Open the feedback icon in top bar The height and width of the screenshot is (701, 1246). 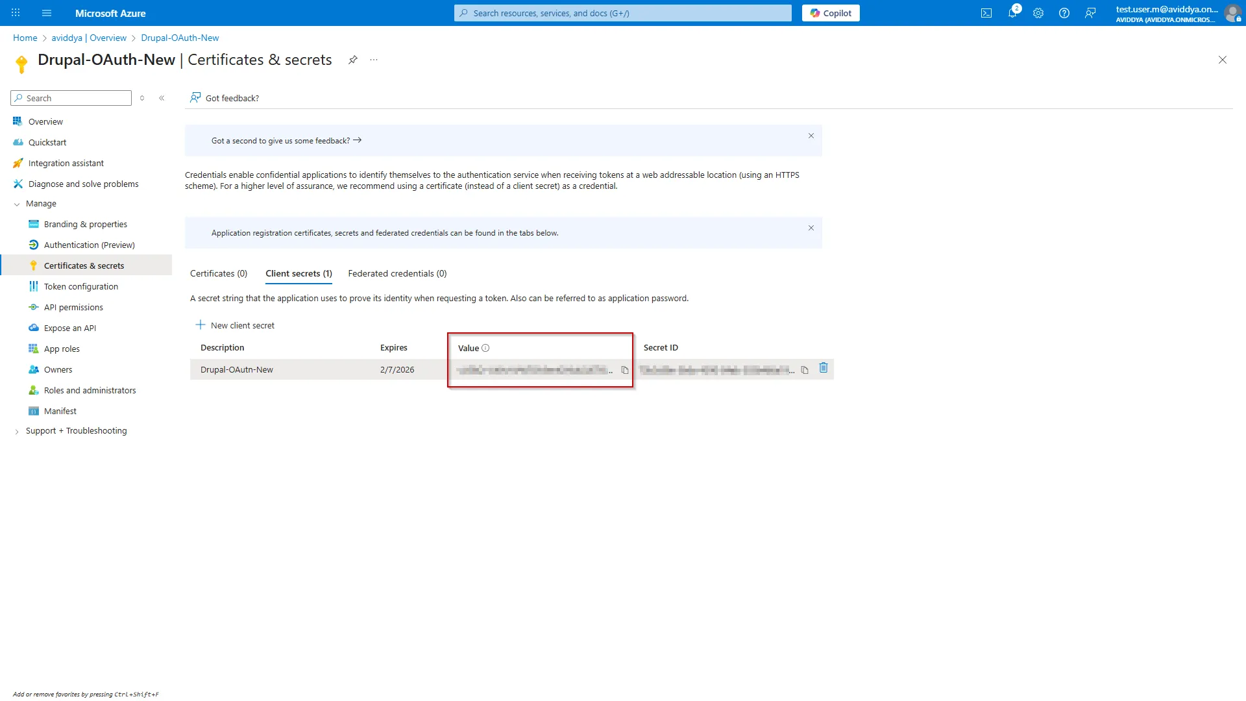1090,13
